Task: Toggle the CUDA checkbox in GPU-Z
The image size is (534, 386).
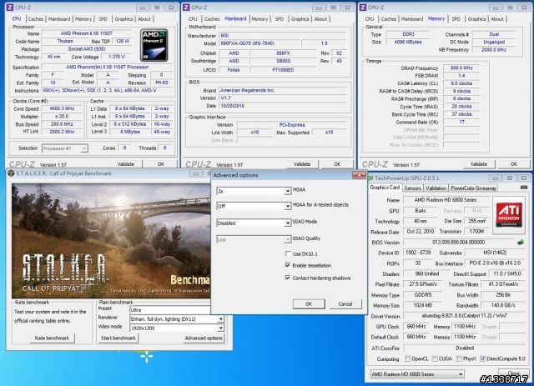Action: click(x=435, y=358)
